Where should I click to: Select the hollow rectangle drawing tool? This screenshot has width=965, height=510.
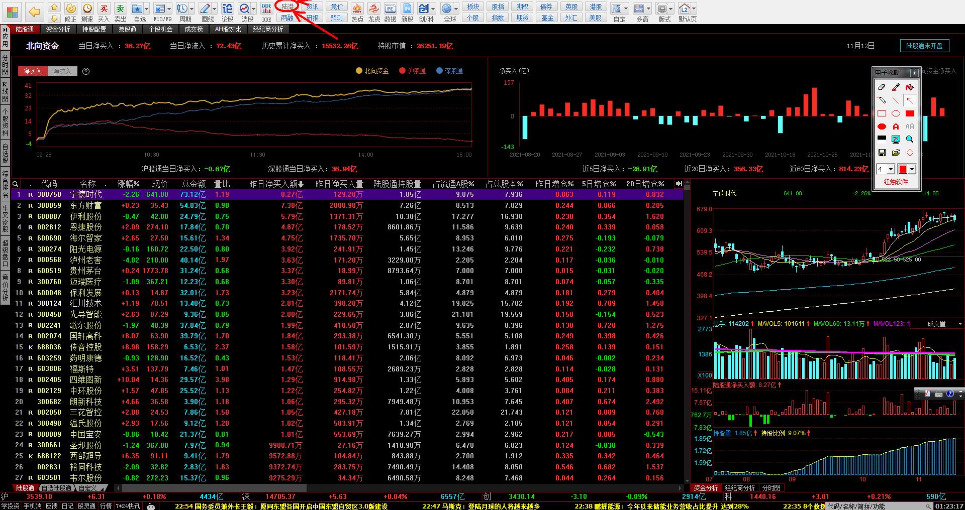(882, 113)
